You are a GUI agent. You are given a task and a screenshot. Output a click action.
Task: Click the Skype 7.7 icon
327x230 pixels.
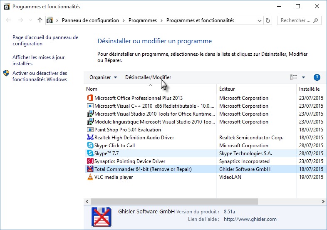(x=90, y=153)
